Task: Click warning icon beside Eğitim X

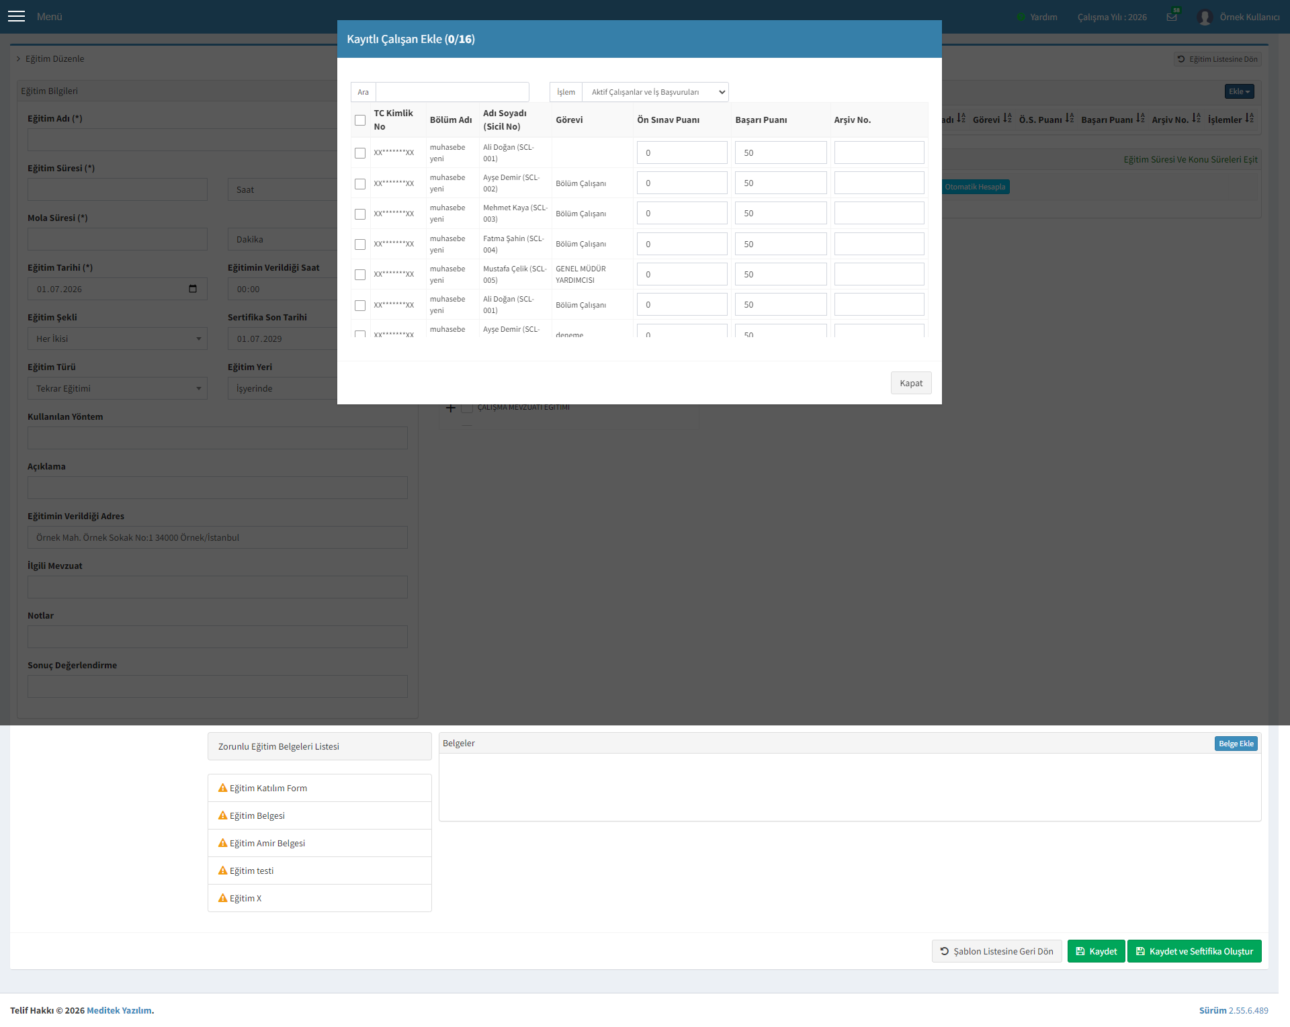Action: coord(222,898)
